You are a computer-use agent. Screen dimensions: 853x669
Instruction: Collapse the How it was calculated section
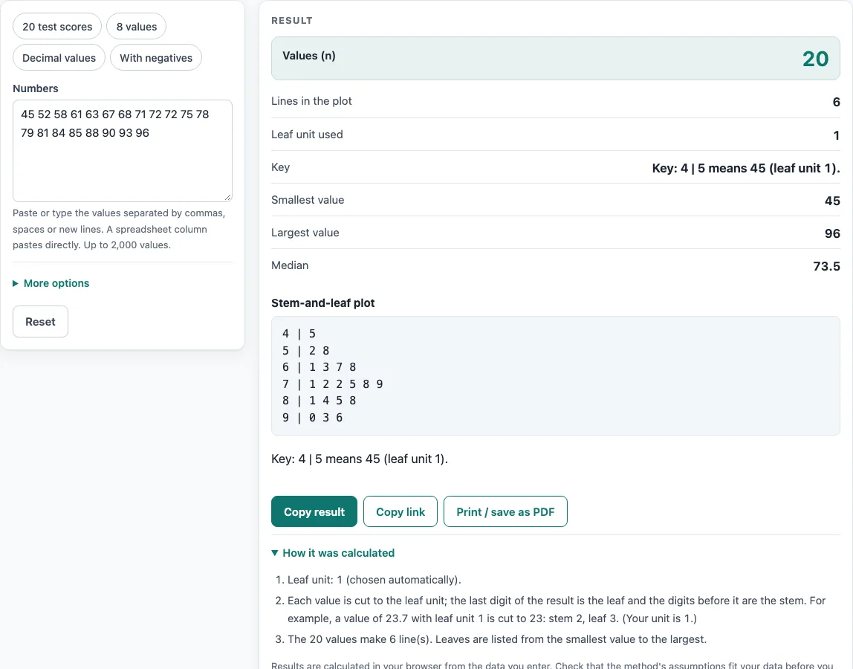(x=333, y=553)
